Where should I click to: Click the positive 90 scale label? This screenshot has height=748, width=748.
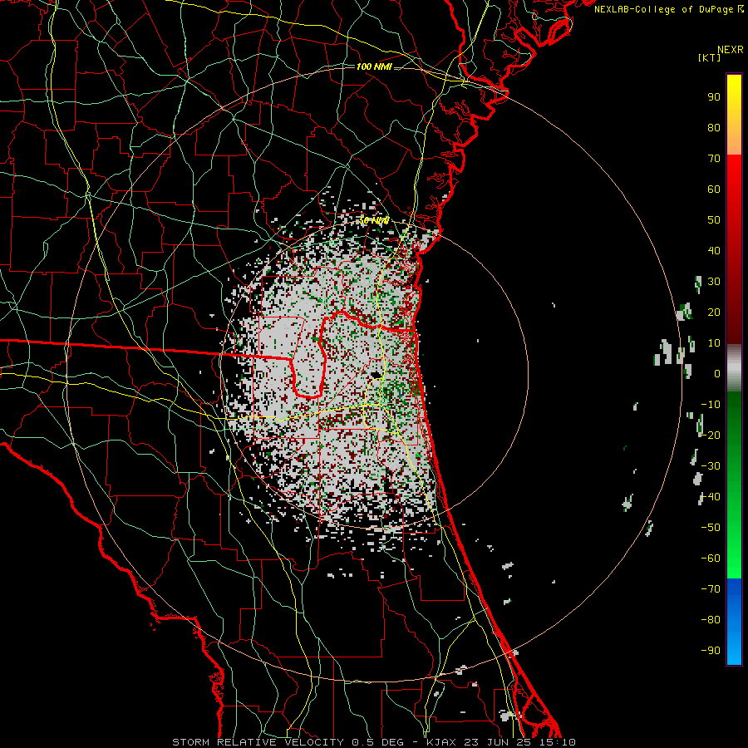(714, 97)
